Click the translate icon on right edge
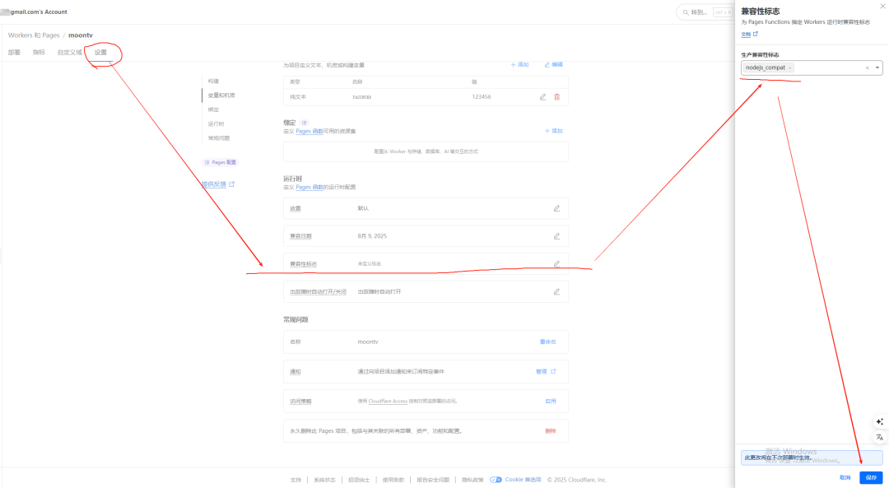This screenshot has width=889, height=488. (879, 437)
